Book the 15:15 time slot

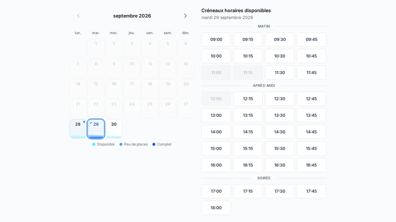tap(248, 149)
